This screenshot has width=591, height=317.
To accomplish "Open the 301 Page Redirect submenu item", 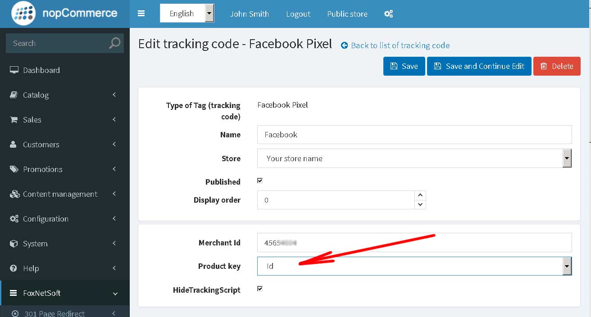I will tap(65, 312).
